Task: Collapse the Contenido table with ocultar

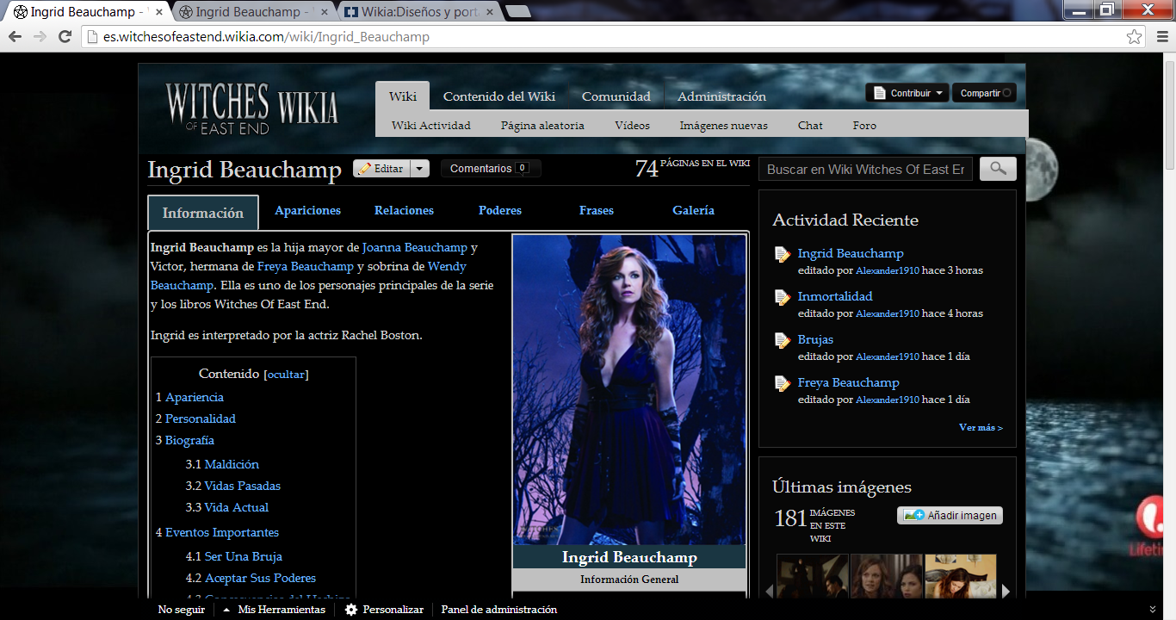Action: (286, 375)
